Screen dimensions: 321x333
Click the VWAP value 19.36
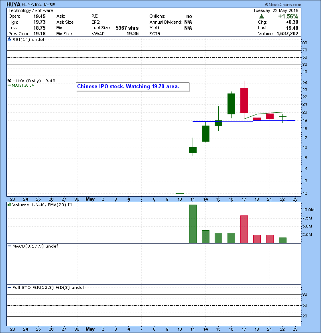coord(132,34)
